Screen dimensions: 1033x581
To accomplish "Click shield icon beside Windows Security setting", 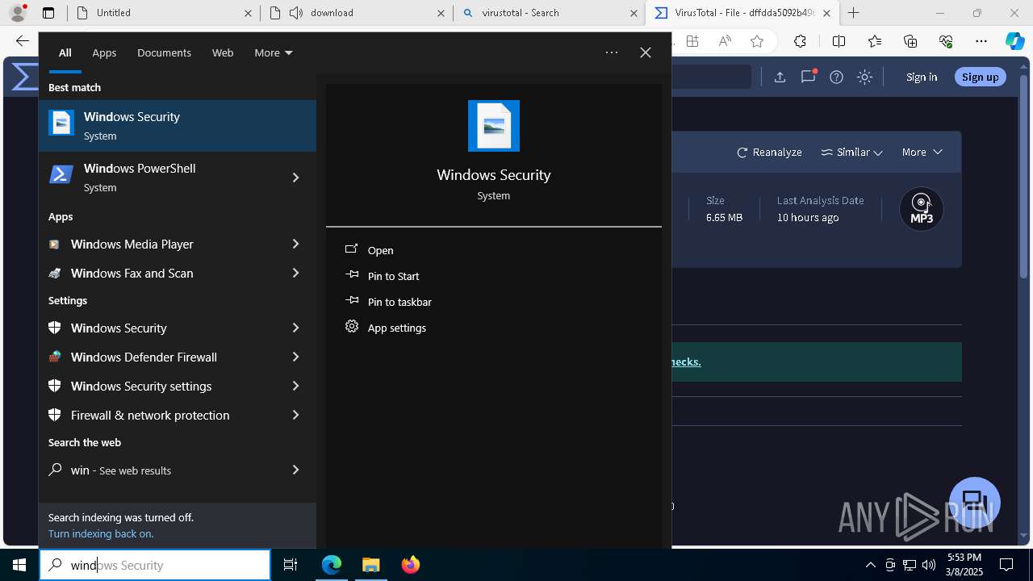I will click(55, 328).
